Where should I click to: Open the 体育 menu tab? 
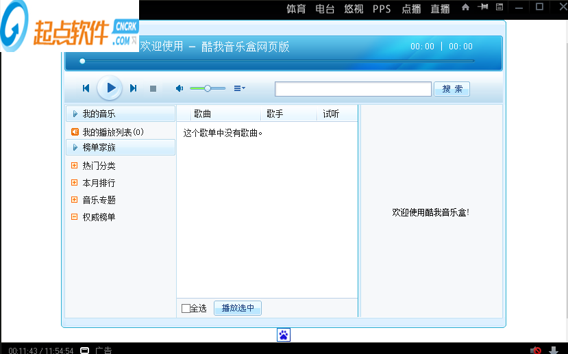coord(296,9)
